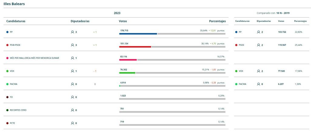Click the Votos column header in 2023 table

pyautogui.click(x=123, y=21)
